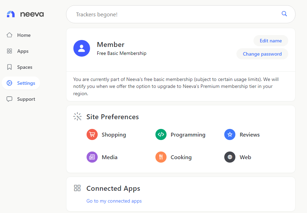Select Settings in the sidebar
This screenshot has height=213, width=307.
(x=21, y=83)
